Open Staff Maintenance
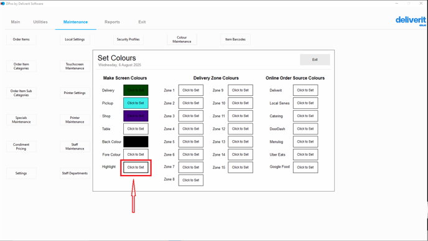This screenshot has width=428, height=241. pos(75,146)
